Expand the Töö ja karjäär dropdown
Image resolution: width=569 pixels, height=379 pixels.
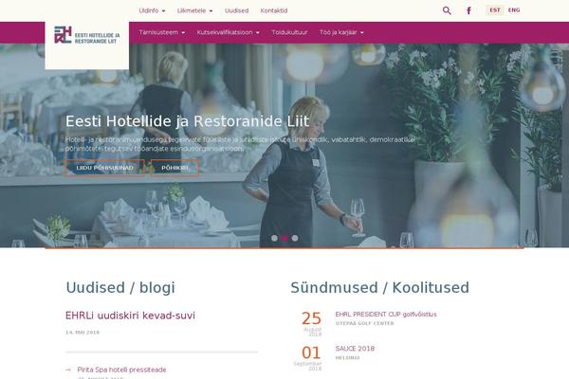(x=341, y=32)
